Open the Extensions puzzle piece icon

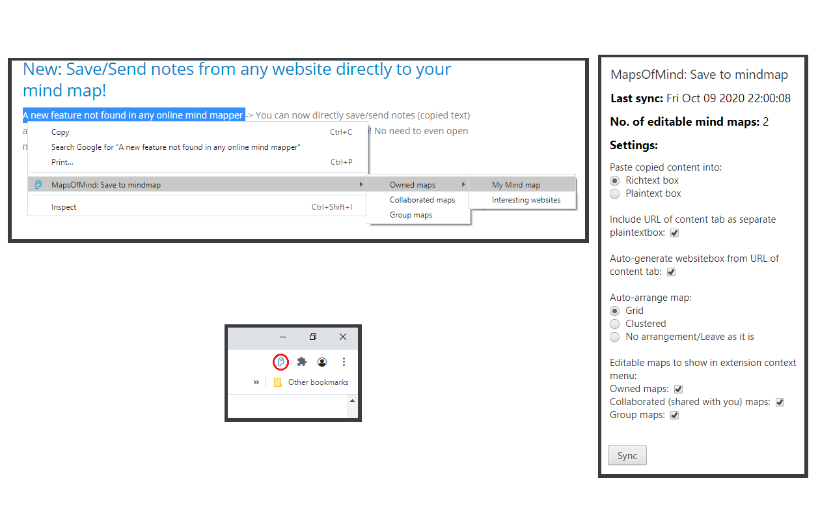coord(301,361)
